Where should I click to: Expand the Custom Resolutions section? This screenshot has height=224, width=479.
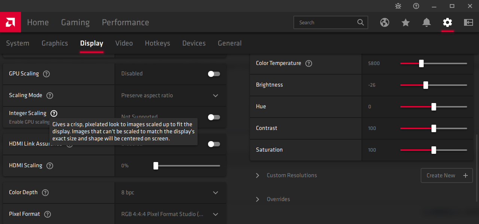(257, 175)
